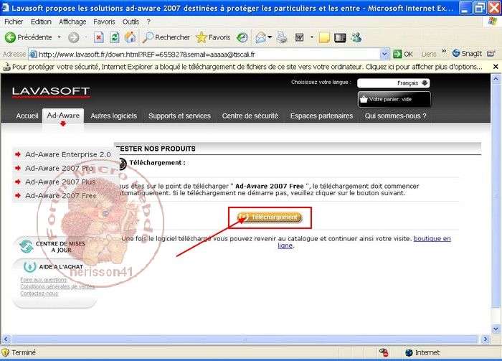Click the vertical scrollbar up arrow
The width and height of the screenshot is (502, 361).
496,78
